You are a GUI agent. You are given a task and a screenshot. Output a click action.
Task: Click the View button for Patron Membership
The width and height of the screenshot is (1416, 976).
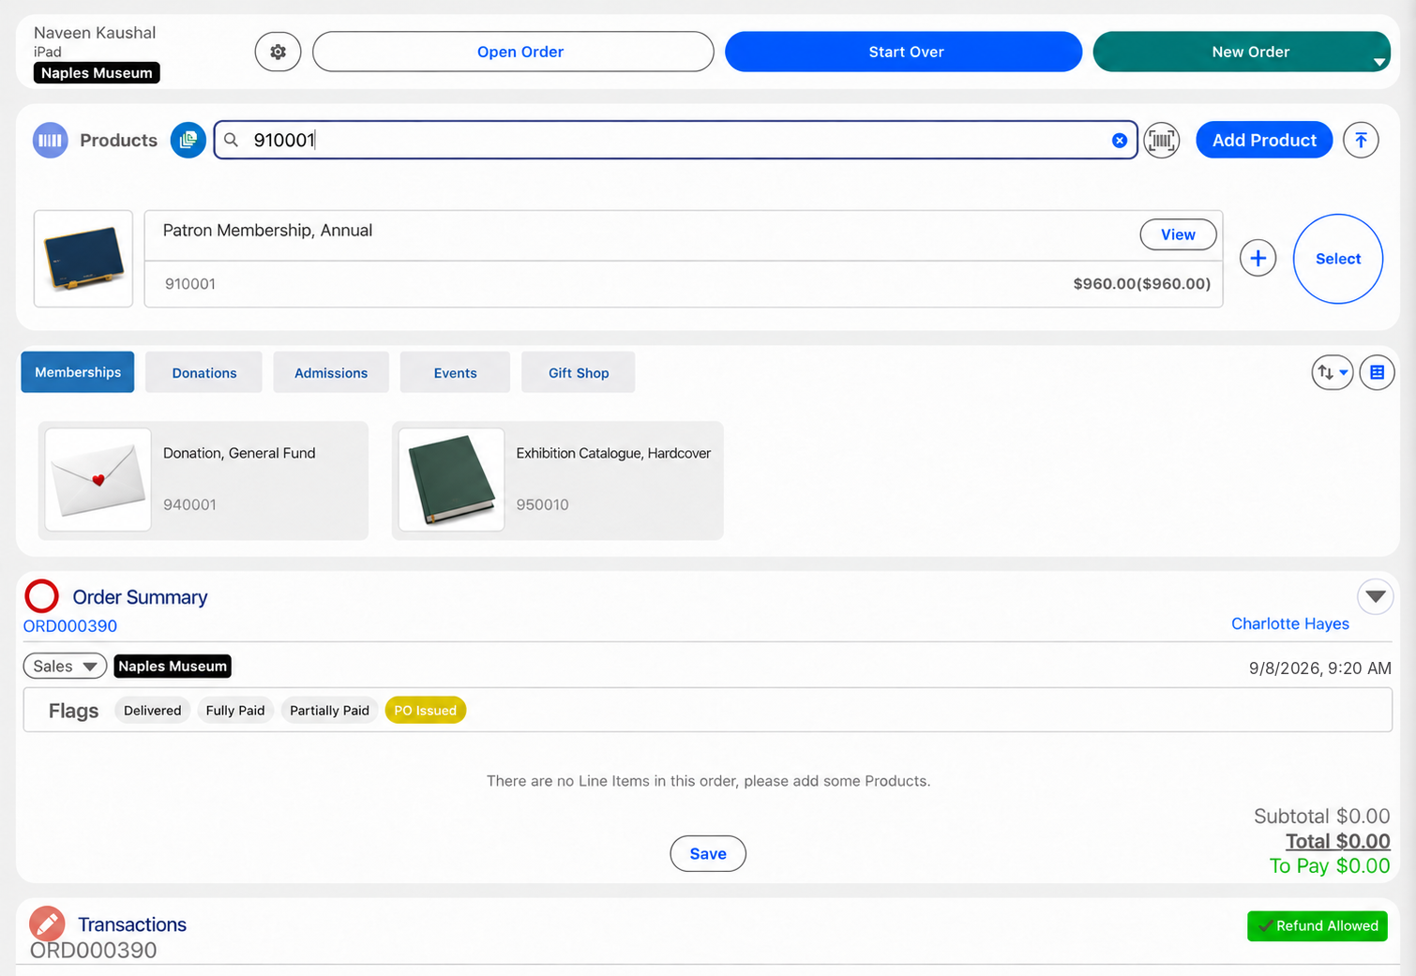pos(1179,234)
